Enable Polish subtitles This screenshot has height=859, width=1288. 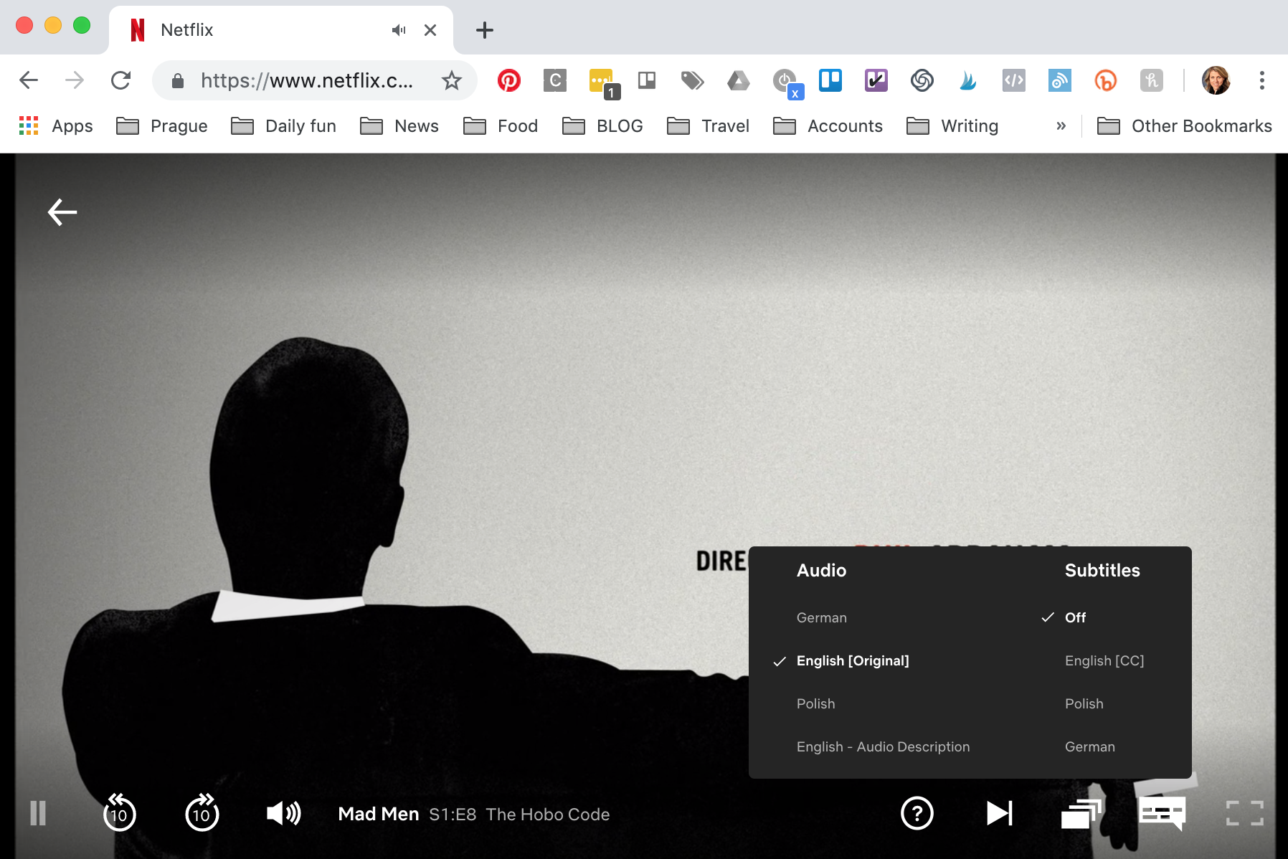pos(1084,703)
